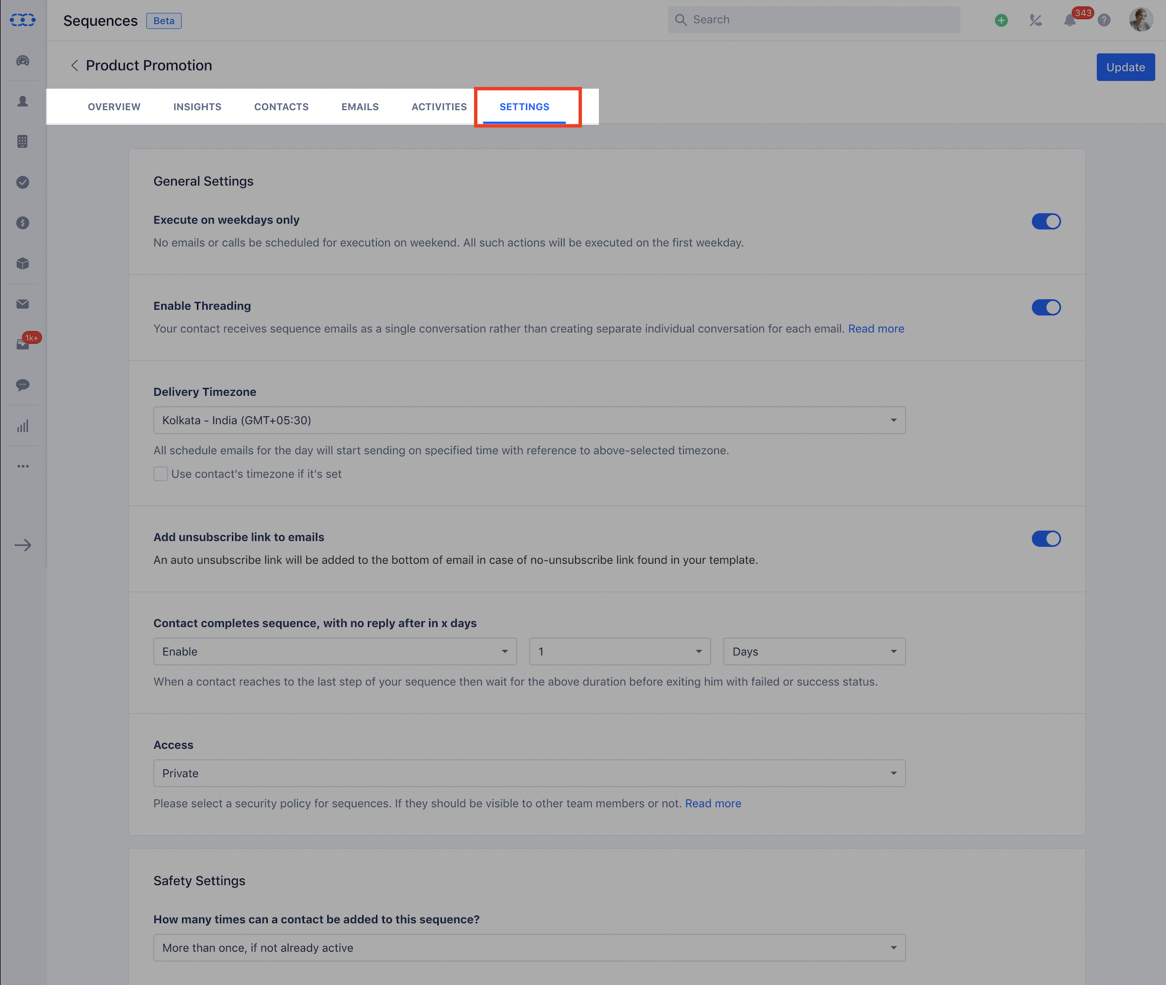Image resolution: width=1166 pixels, height=985 pixels.
Task: Click Safety Settings heading
Action: 199,880
